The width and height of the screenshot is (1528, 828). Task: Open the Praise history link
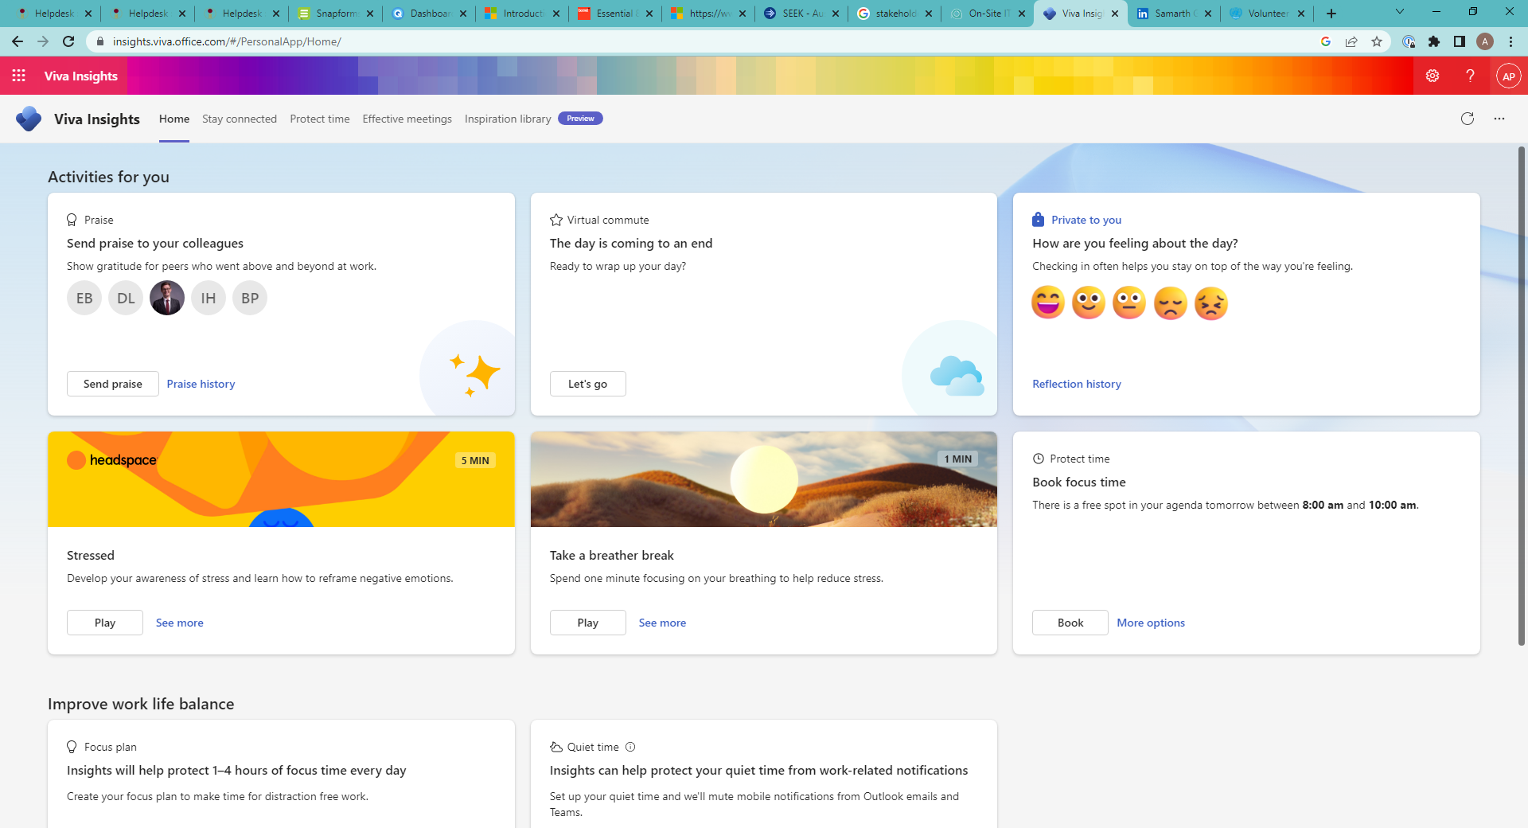click(201, 384)
